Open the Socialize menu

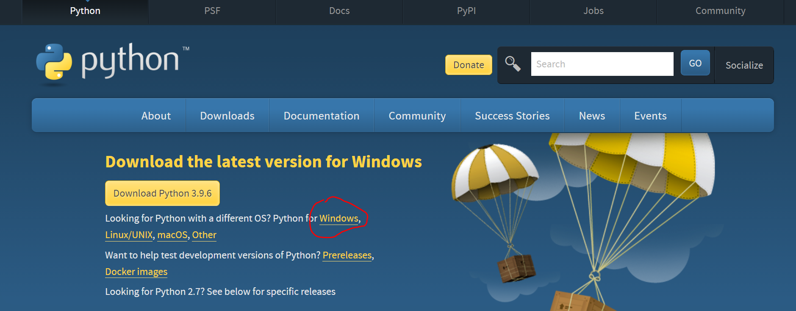pyautogui.click(x=744, y=65)
